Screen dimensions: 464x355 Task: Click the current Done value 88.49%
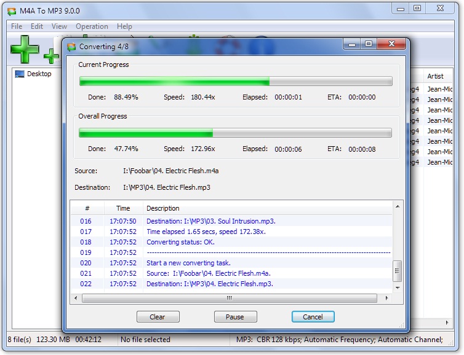coord(126,97)
